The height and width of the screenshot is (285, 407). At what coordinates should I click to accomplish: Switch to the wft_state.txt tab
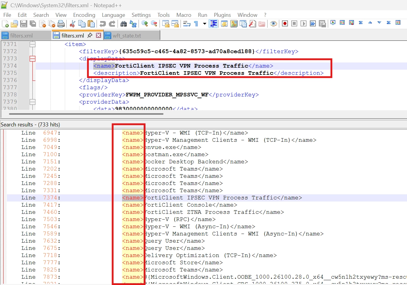click(x=131, y=35)
